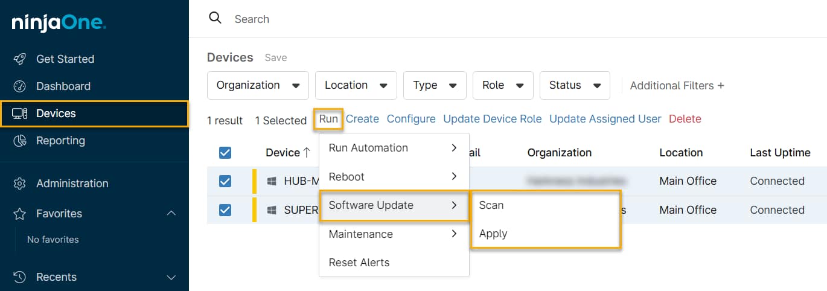Open the Organization filter dropdown
Screen dimensions: 827x291
click(x=258, y=85)
